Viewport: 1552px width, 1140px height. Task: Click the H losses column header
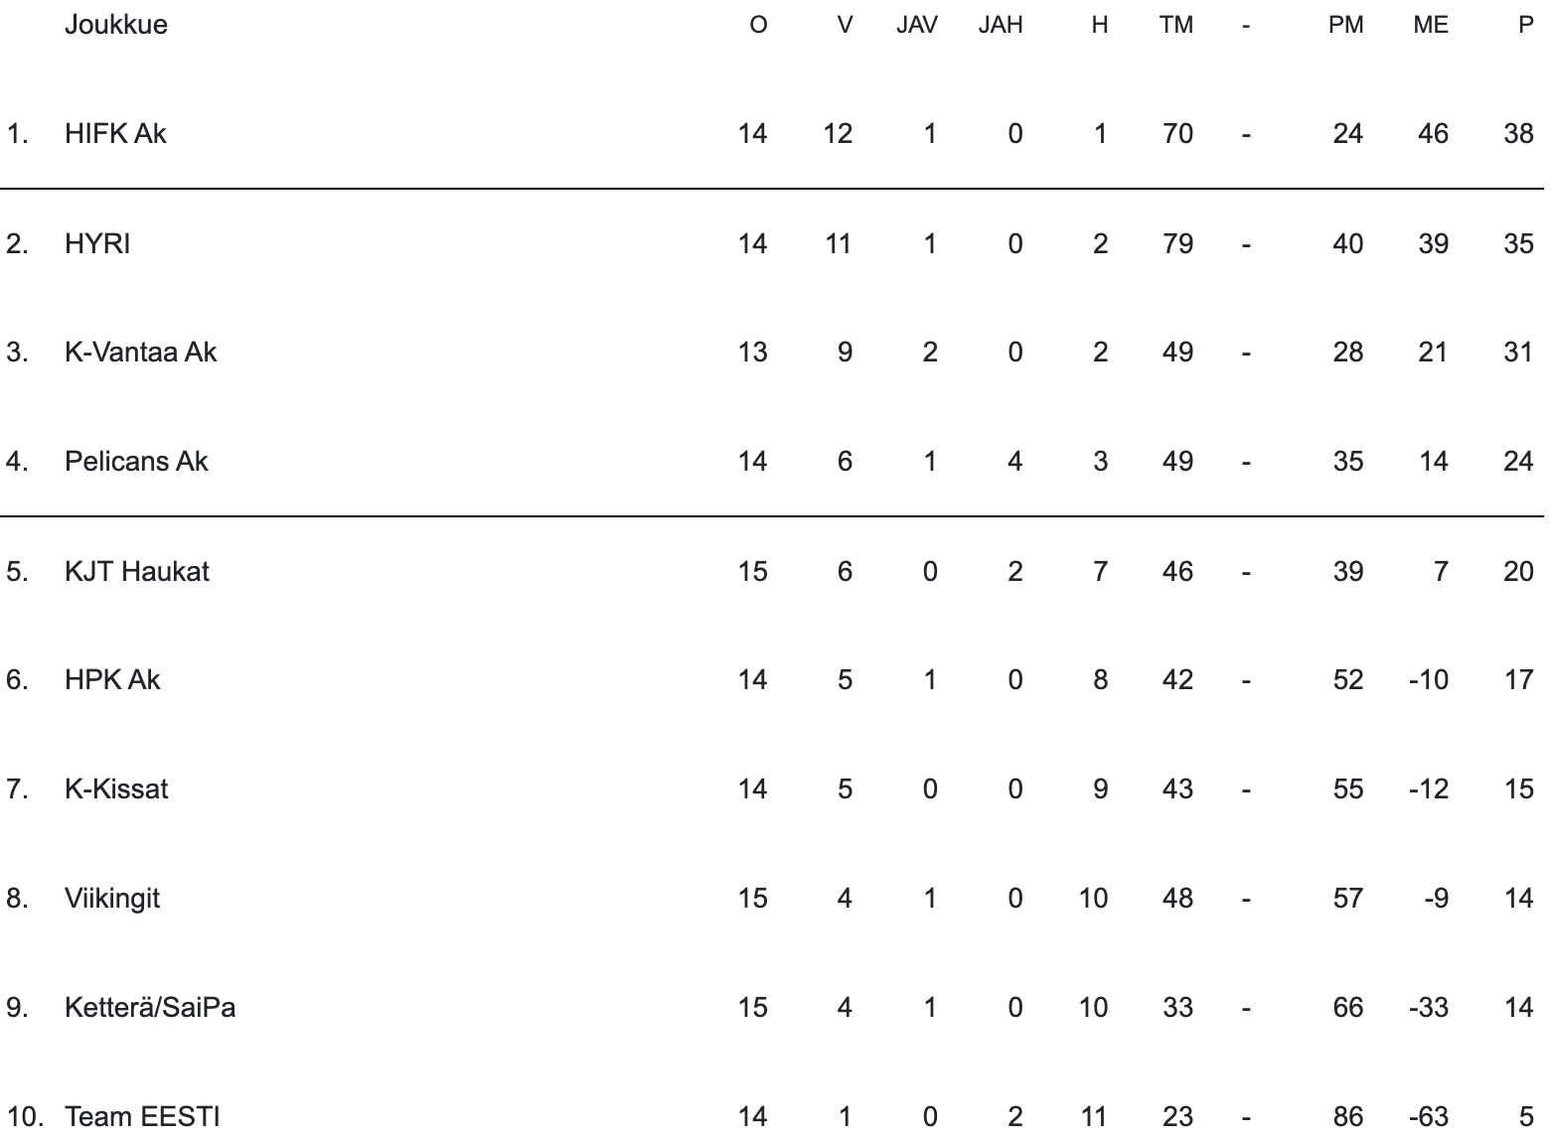coord(1099,25)
